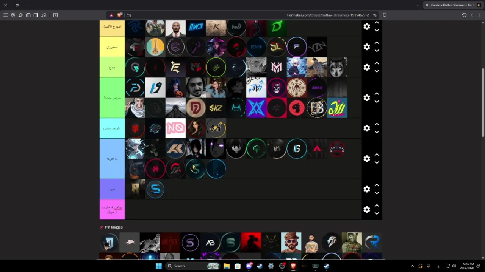Open settings gear for the yellow tier row
Screen dimensions: 485x272
366,47
